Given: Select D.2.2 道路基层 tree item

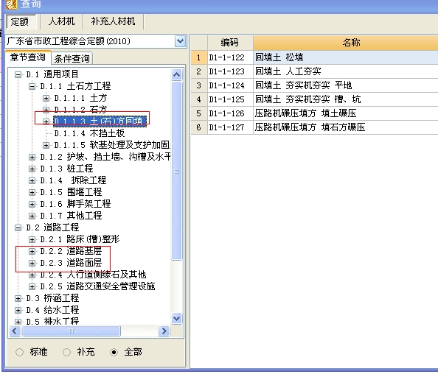Looking at the screenshot, I should coord(71,251).
